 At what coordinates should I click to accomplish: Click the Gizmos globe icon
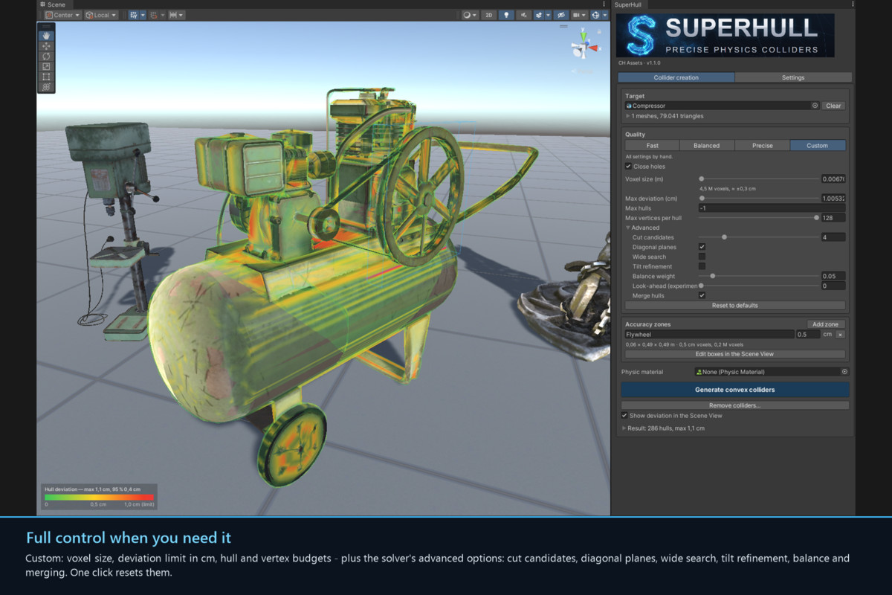tap(595, 15)
